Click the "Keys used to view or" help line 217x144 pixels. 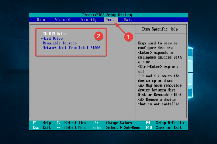157,43
